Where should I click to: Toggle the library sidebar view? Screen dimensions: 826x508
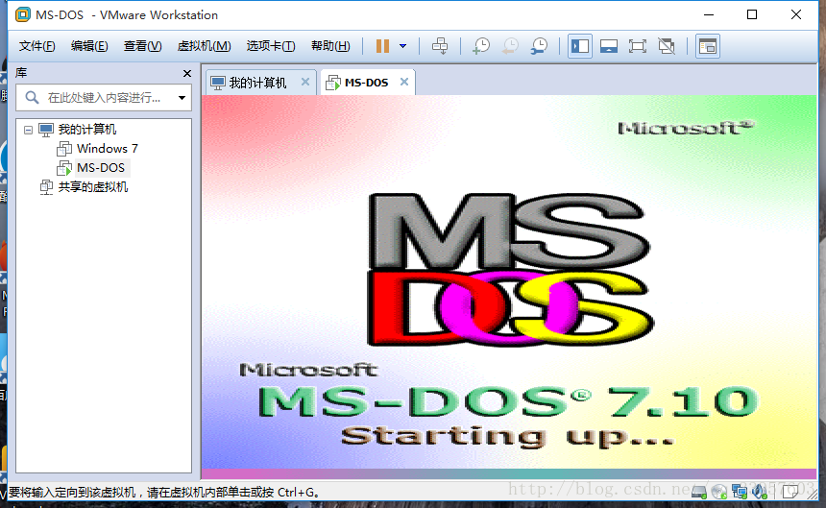tap(580, 46)
